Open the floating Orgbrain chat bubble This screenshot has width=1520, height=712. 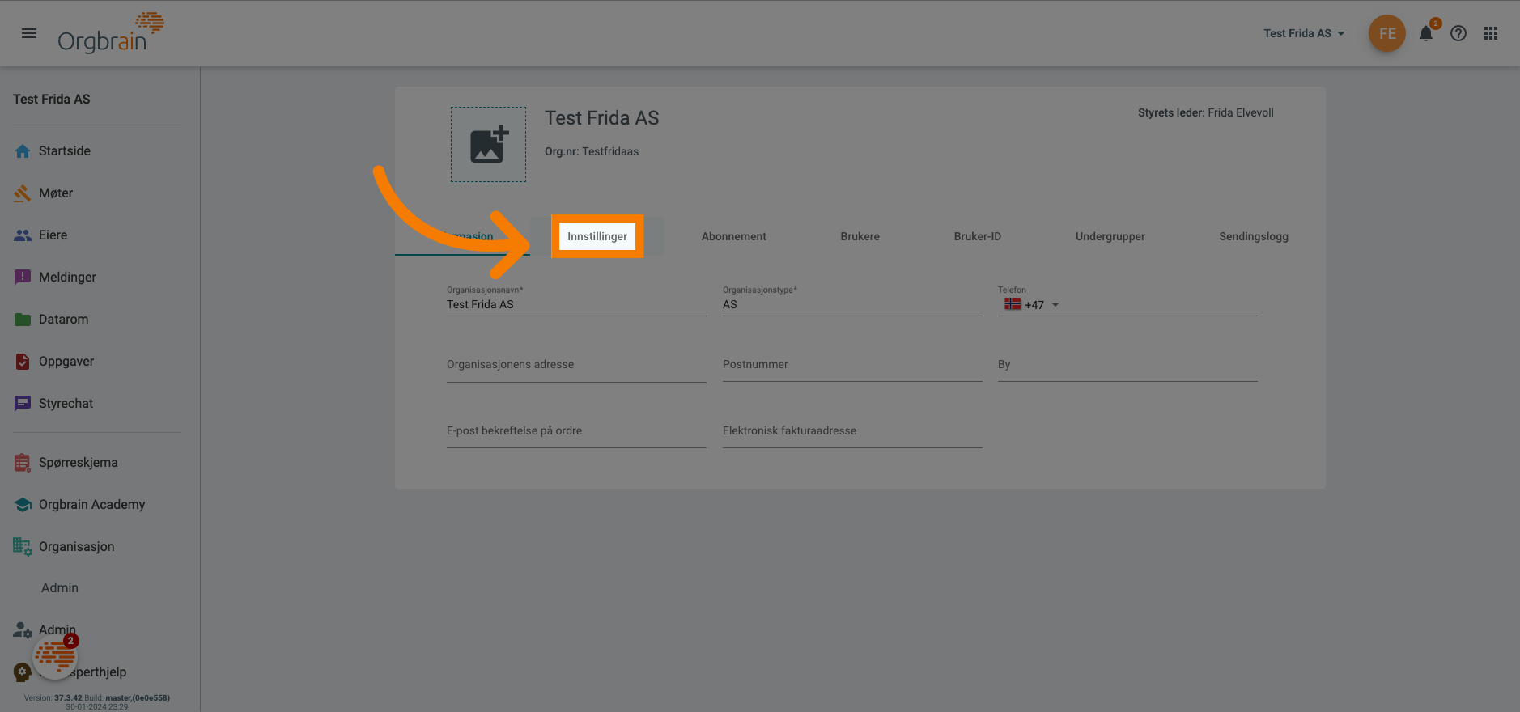pyautogui.click(x=55, y=656)
